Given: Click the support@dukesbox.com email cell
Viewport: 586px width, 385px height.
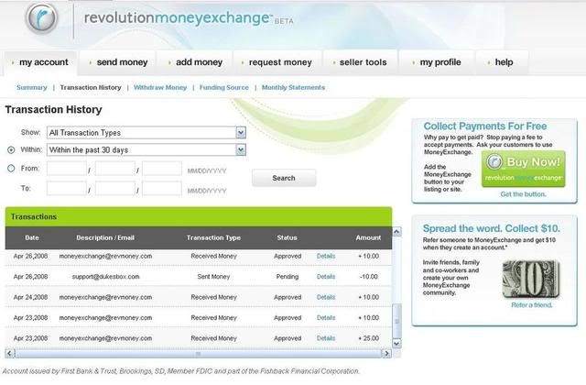Looking at the screenshot, I should click(105, 277).
